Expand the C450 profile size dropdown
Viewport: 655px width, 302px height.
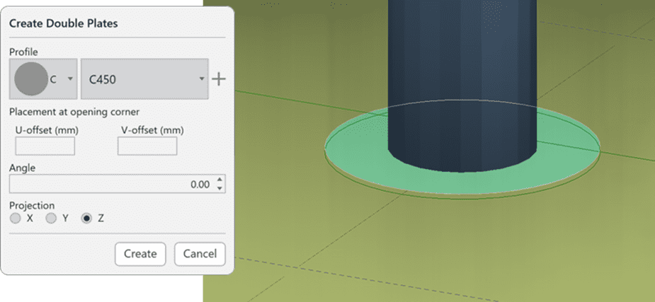pos(144,79)
